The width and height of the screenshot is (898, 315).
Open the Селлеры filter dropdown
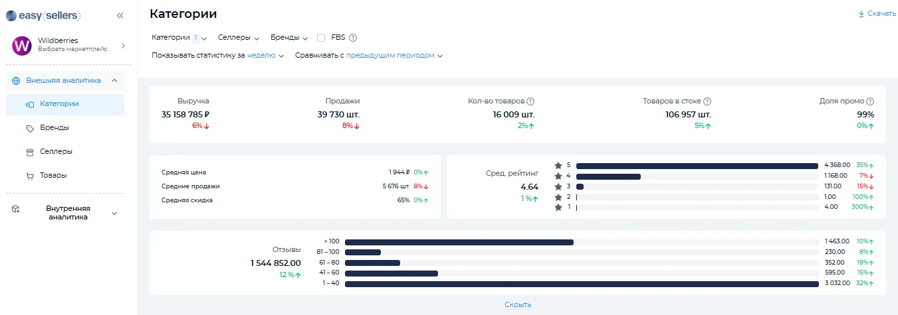click(x=238, y=38)
